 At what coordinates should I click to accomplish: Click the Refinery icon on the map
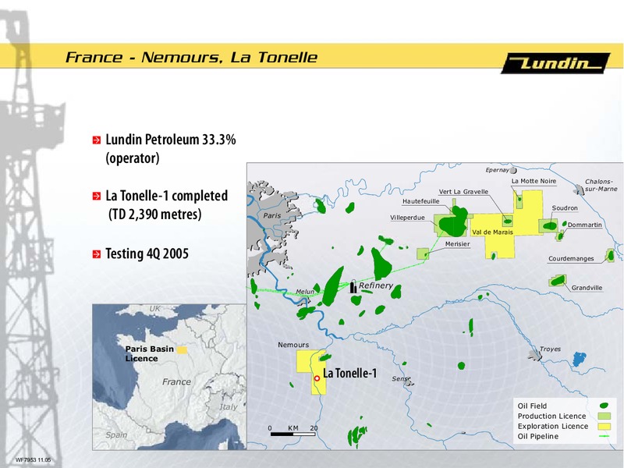353,286
